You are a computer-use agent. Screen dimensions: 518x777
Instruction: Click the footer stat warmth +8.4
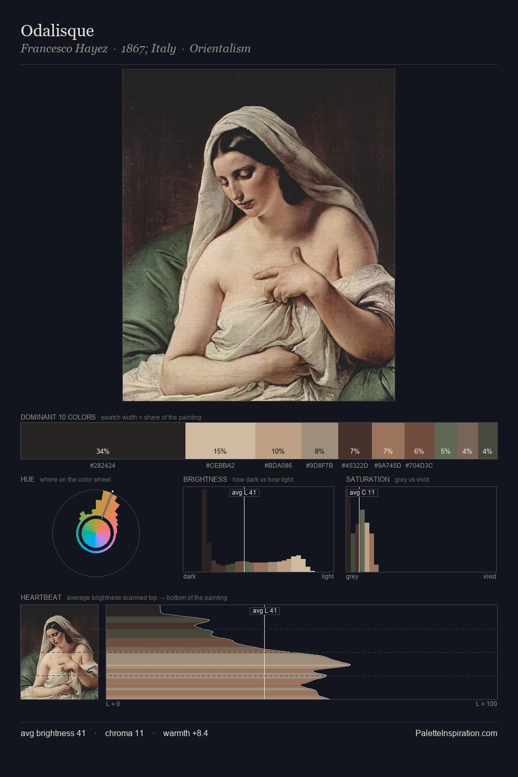click(x=185, y=733)
